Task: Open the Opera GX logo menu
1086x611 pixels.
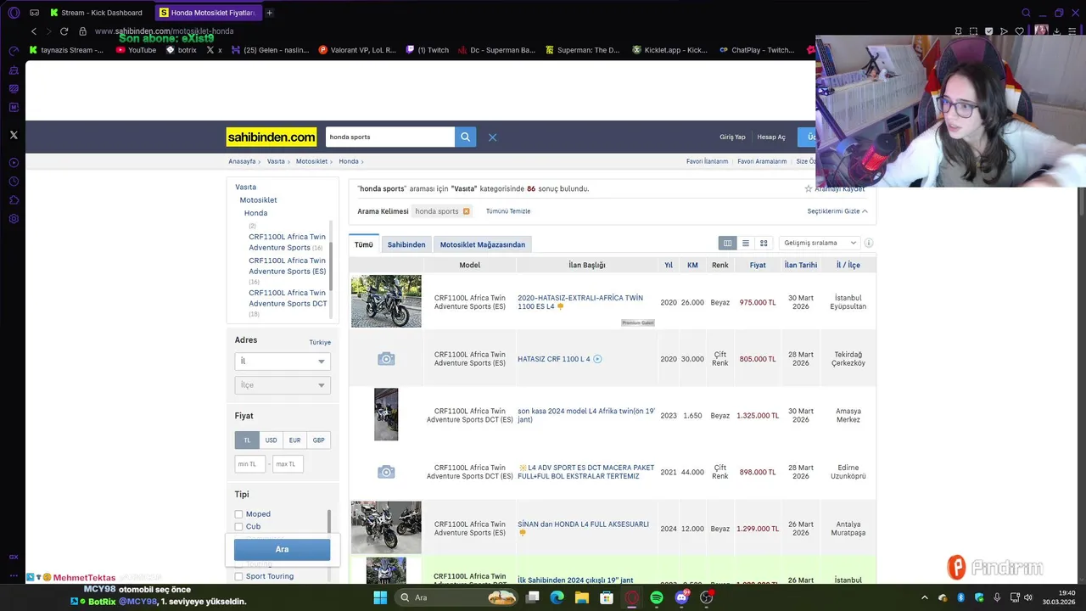Action: [x=14, y=13]
